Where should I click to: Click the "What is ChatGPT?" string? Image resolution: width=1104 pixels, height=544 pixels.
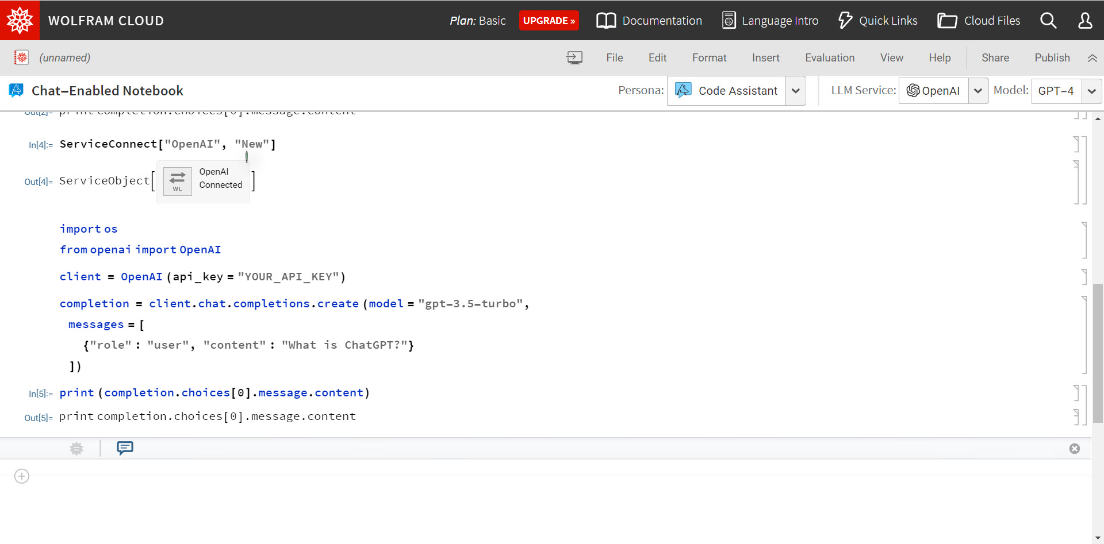click(344, 345)
